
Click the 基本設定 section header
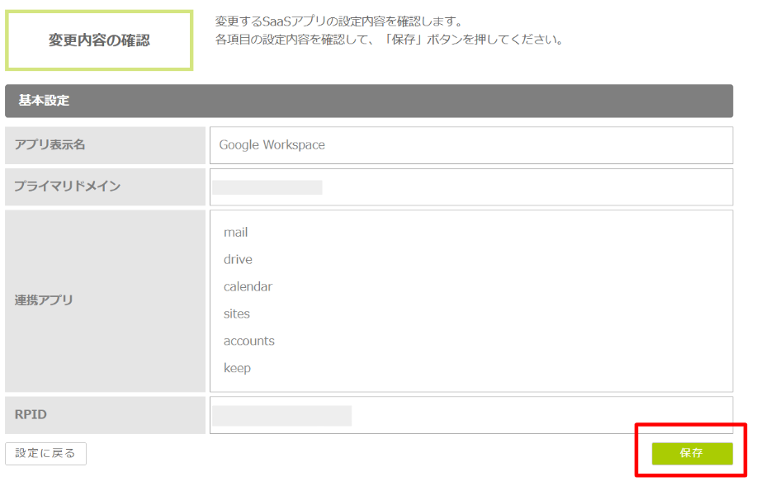[368, 101]
